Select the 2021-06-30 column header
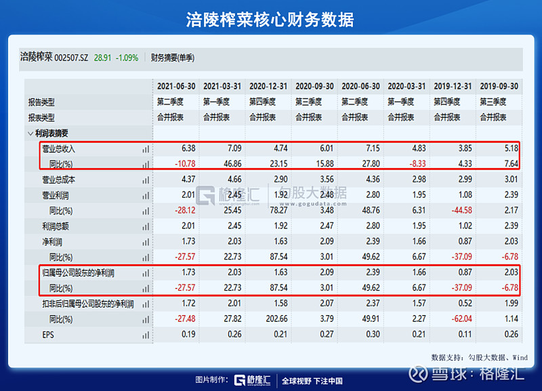Screen dimensions: 542x391 [x=176, y=87]
